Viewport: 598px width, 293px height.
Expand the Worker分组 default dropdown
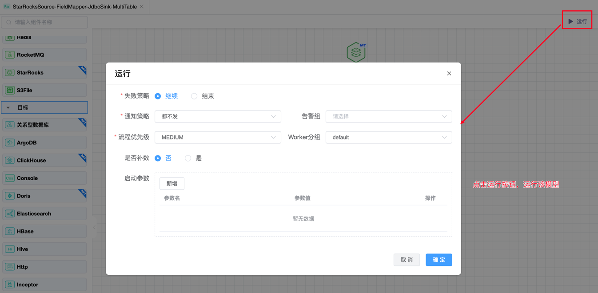[389, 137]
